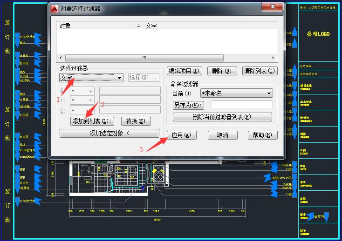
Task: Click the 选择(E)... button
Action: 144,78
